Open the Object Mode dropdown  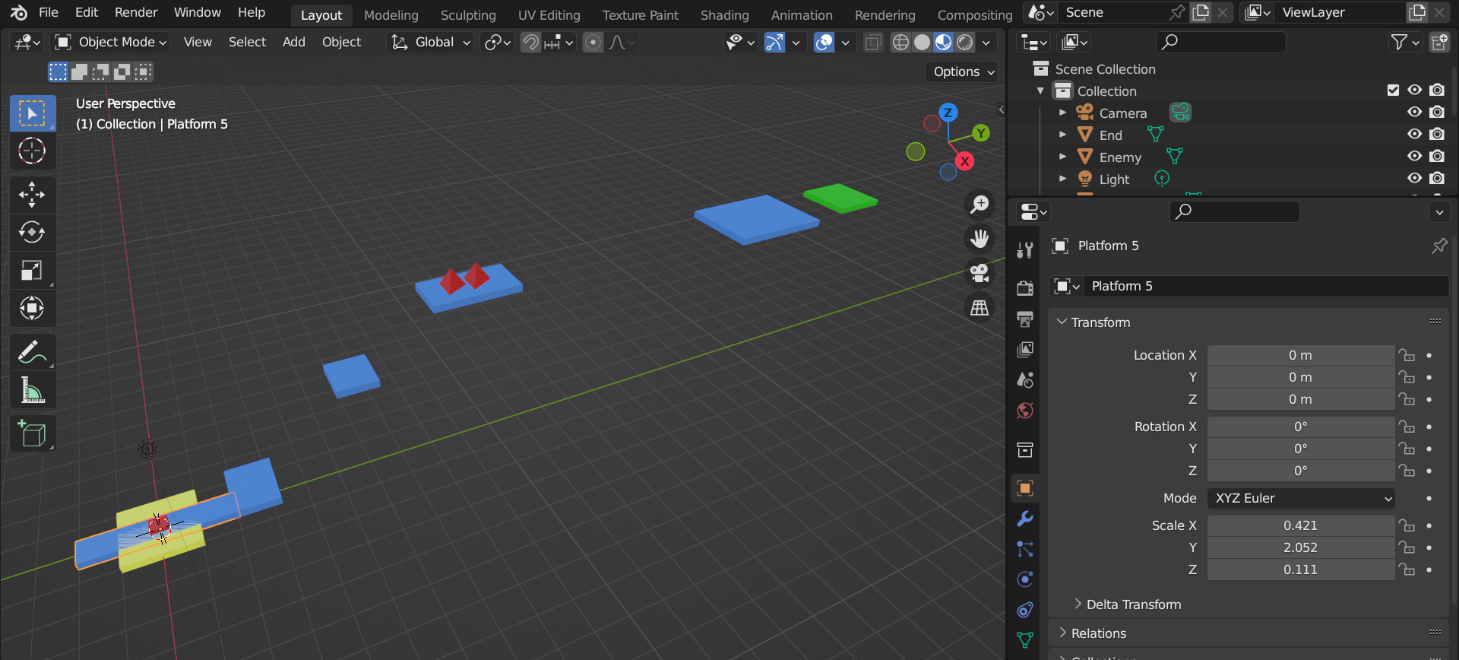point(112,43)
